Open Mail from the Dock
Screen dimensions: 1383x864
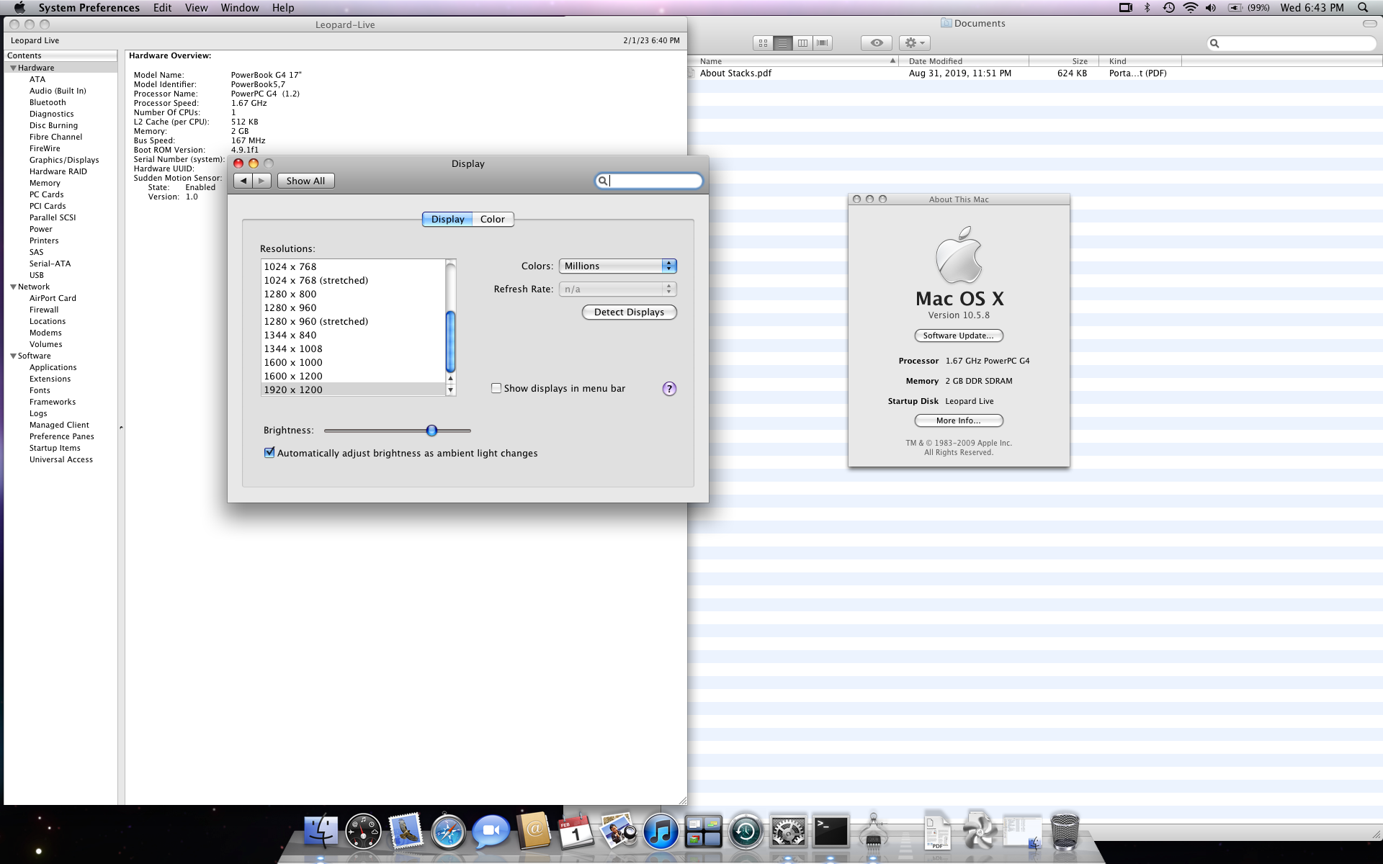(x=406, y=832)
